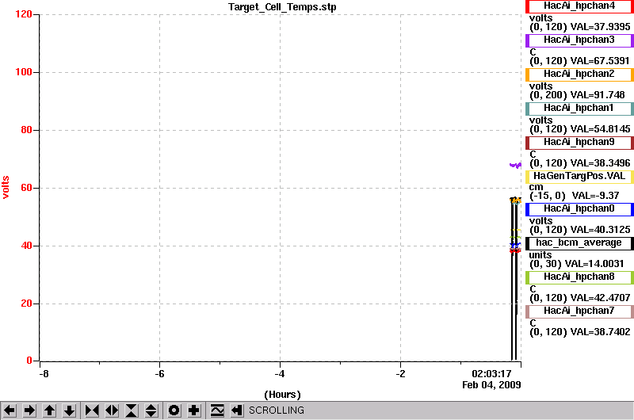Click the VAL=-9.37 readout text
This screenshot has height=420, width=634.
click(x=596, y=196)
